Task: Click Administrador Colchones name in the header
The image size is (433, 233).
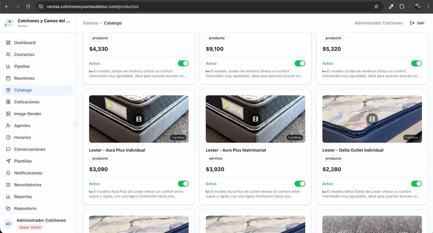Action: [x=378, y=23]
